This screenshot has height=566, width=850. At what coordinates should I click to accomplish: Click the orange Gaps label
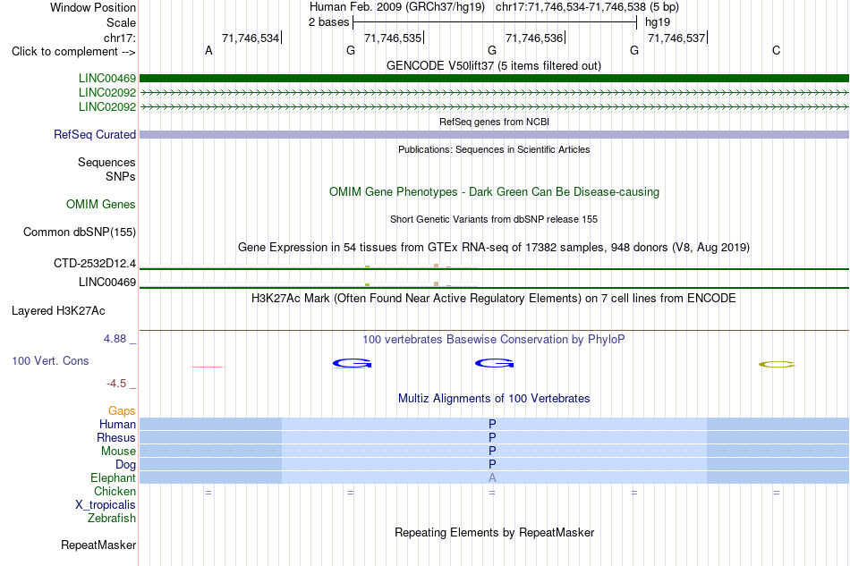[x=122, y=411]
